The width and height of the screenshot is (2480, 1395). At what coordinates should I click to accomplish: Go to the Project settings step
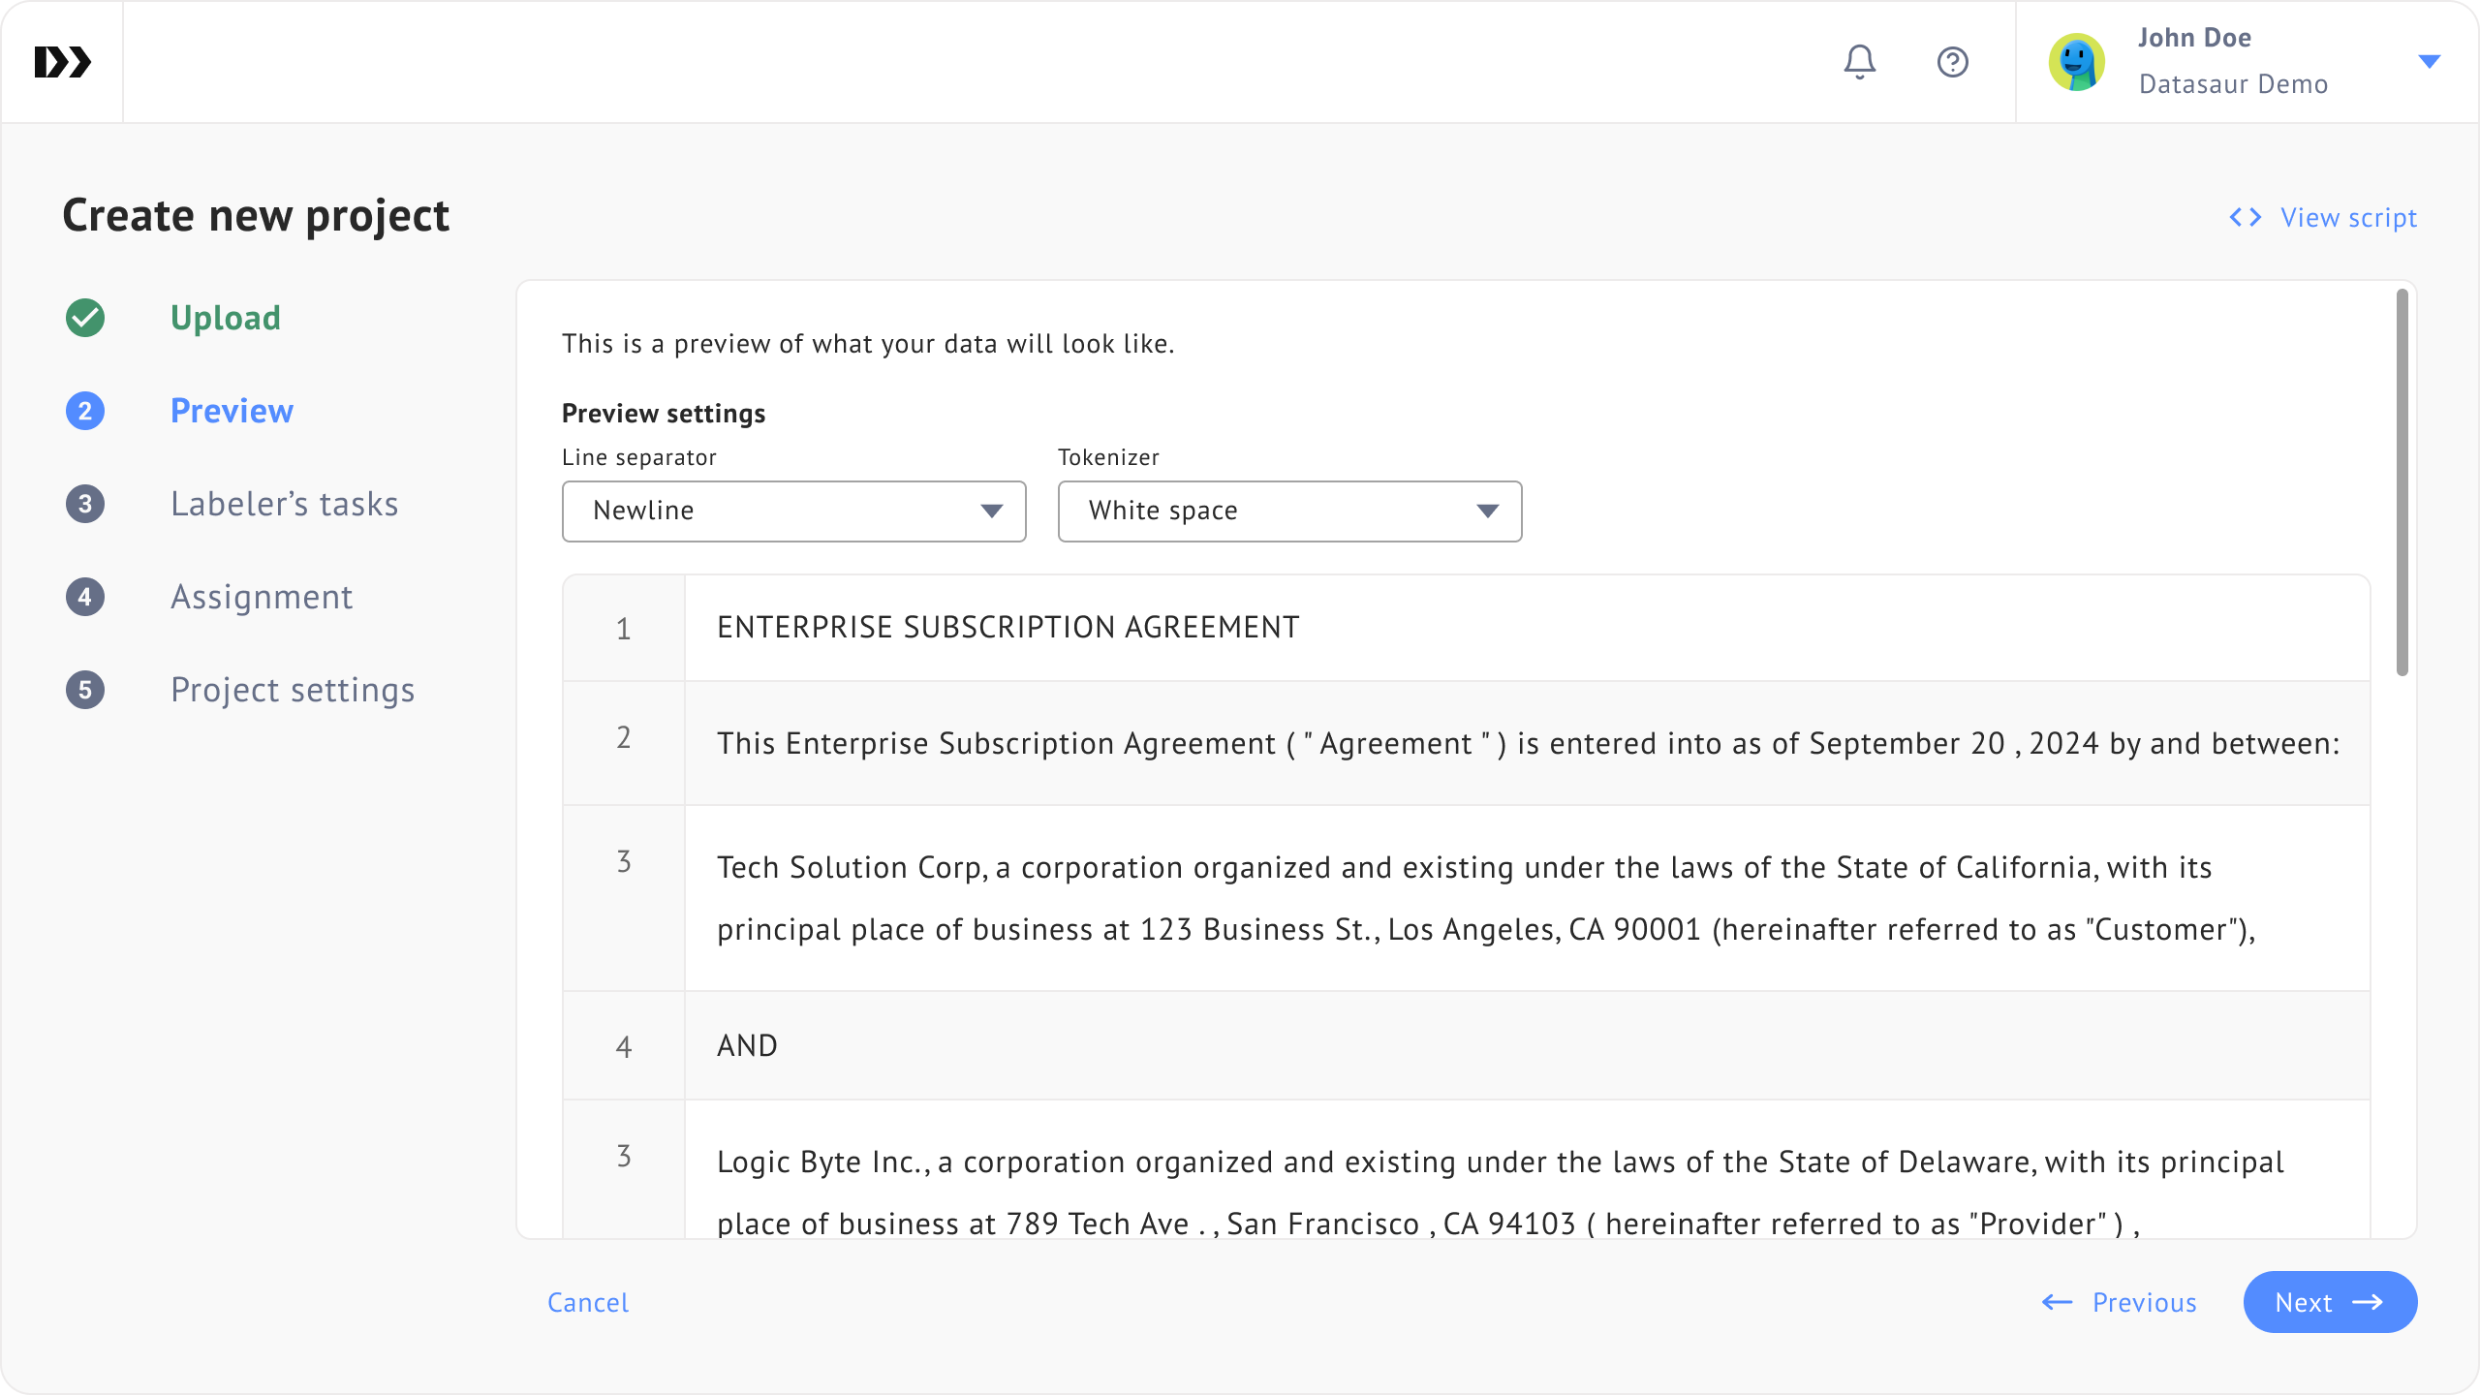tap(293, 690)
